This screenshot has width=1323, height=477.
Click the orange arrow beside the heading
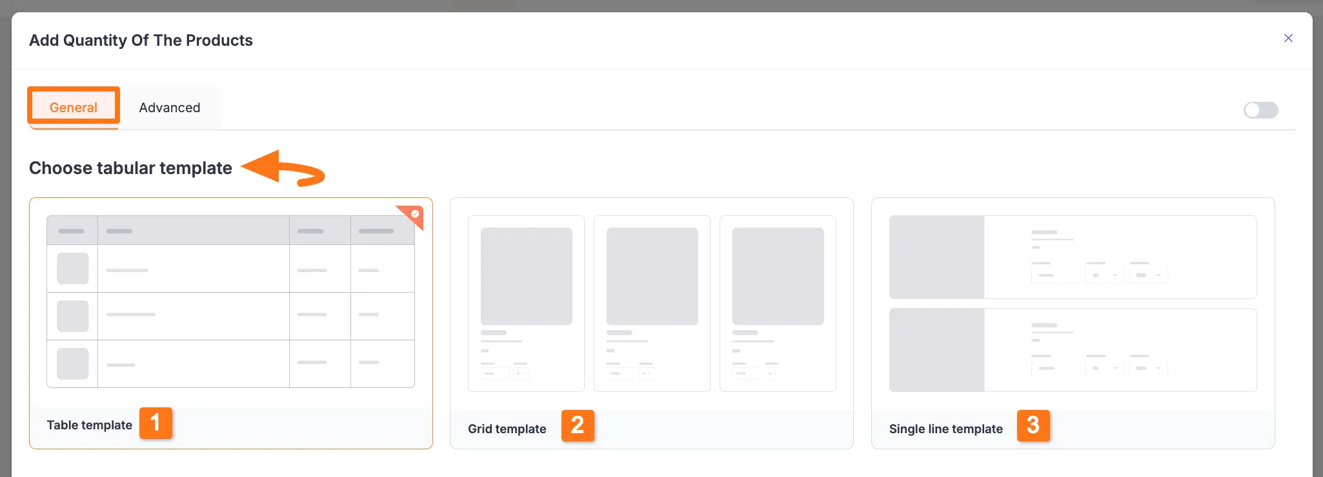[283, 169]
